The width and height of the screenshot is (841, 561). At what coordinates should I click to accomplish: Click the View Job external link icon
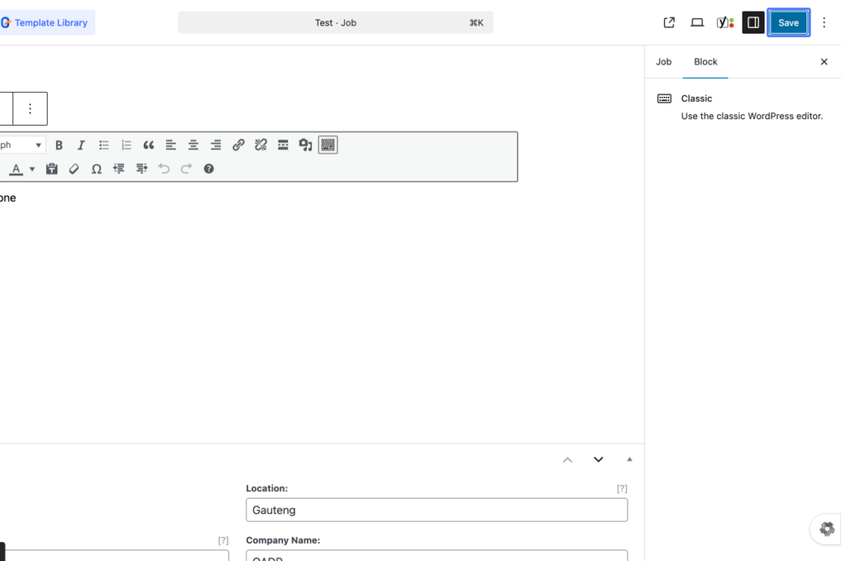coord(669,22)
